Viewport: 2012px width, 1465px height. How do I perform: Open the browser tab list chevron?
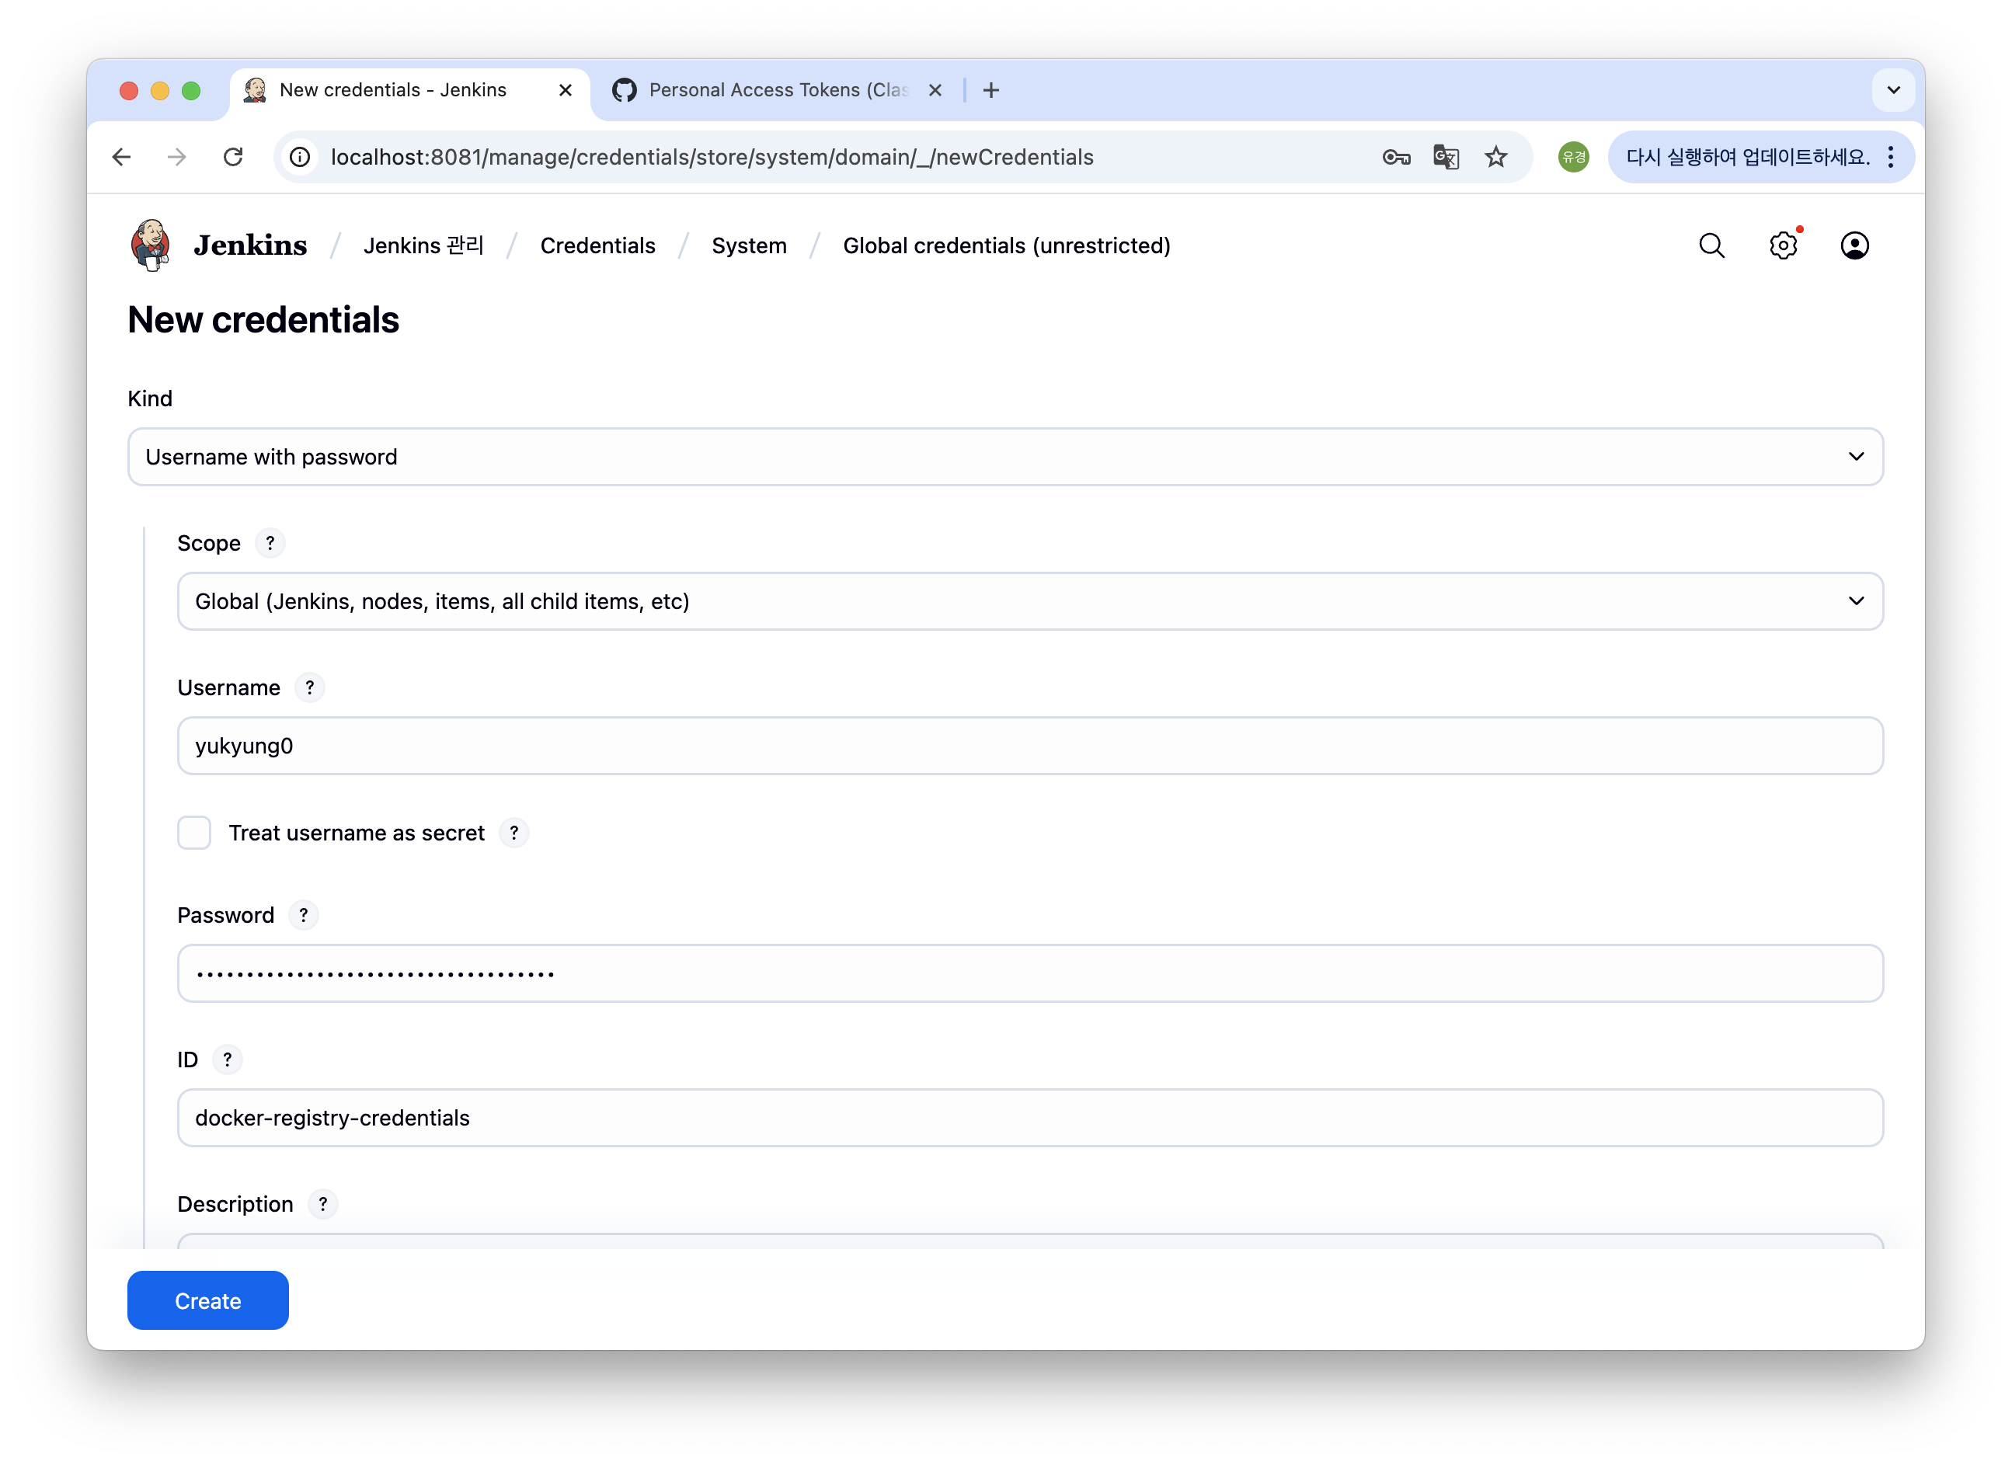(1893, 89)
